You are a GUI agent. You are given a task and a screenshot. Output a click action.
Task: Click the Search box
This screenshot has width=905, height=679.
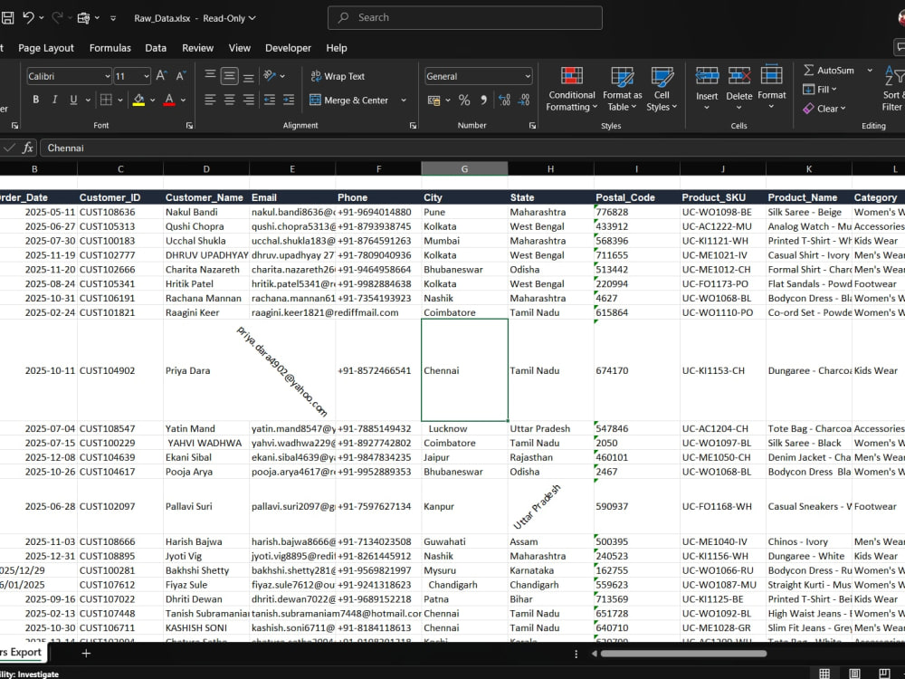pyautogui.click(x=464, y=17)
